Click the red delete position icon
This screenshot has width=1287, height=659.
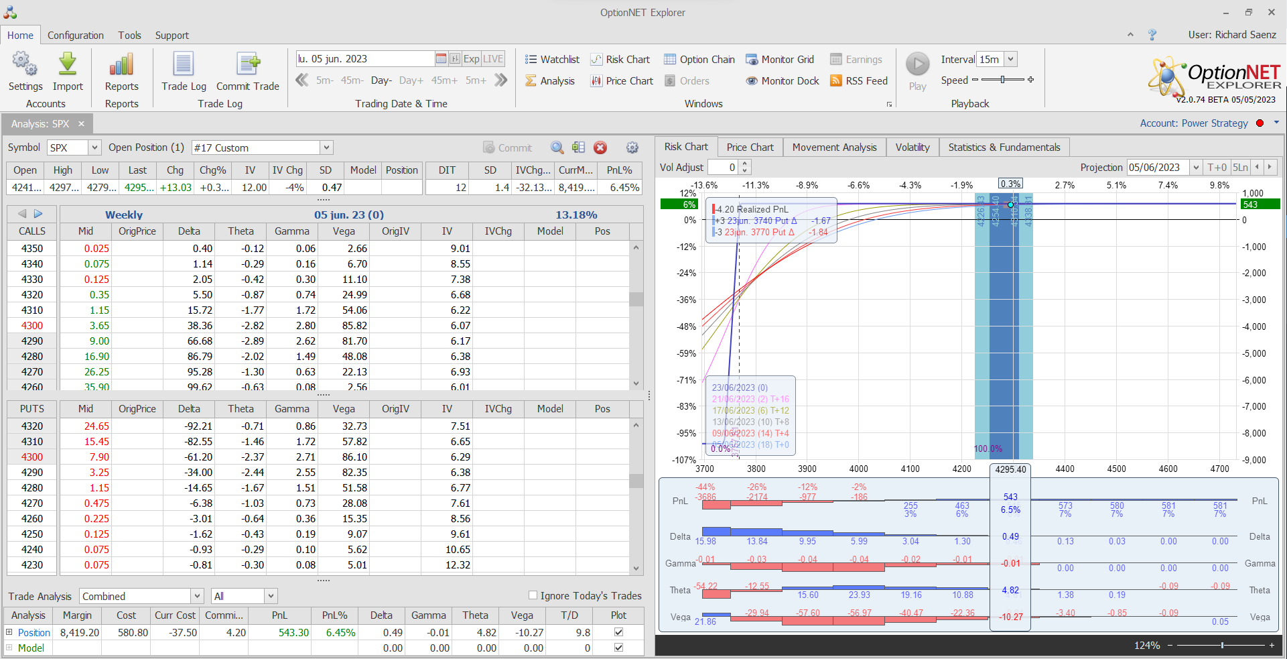(600, 147)
